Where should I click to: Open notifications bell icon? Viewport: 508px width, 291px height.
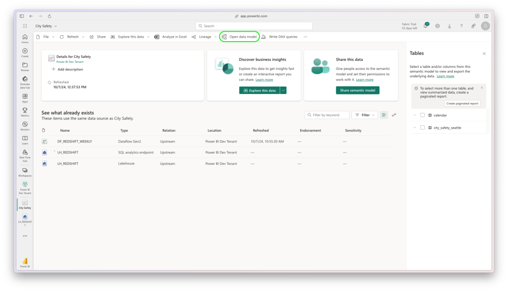(425, 26)
